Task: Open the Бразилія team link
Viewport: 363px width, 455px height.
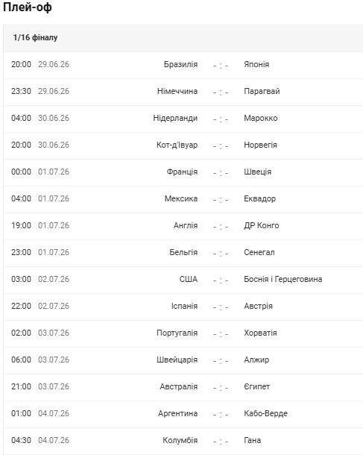Action: (x=180, y=64)
